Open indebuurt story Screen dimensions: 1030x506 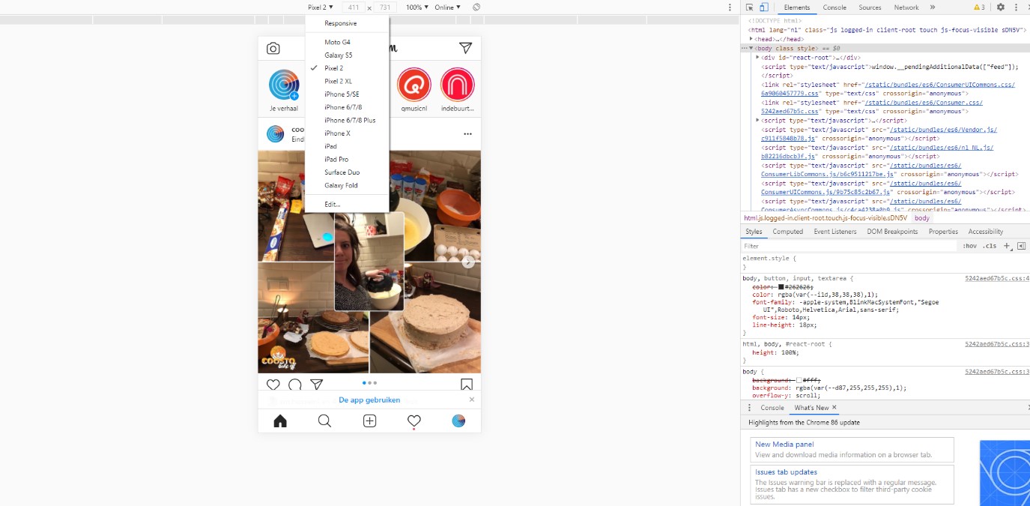pyautogui.click(x=458, y=85)
